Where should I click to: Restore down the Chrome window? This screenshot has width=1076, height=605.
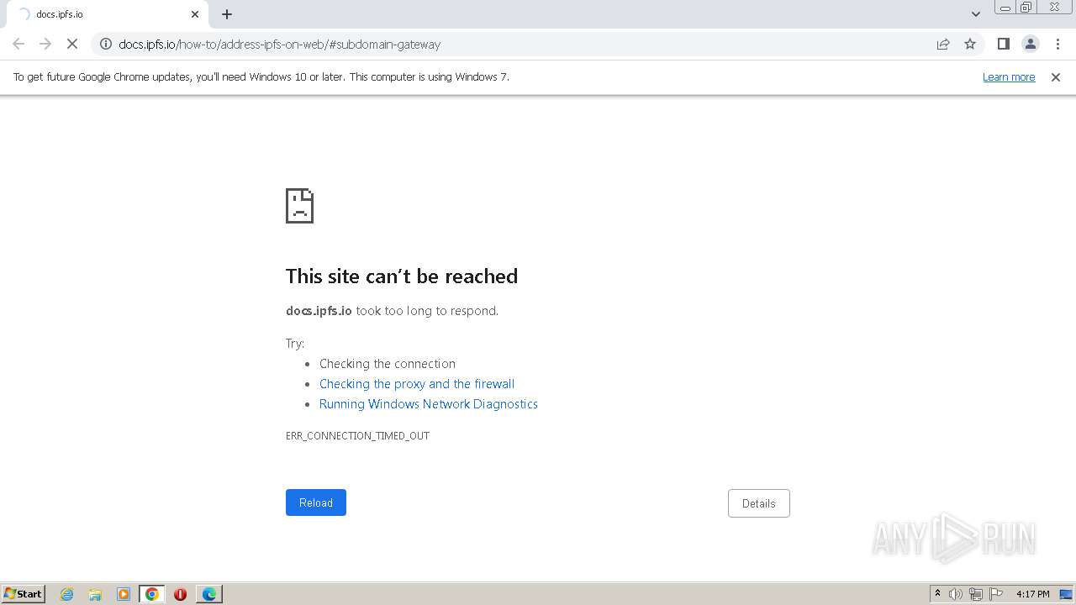pos(1026,7)
